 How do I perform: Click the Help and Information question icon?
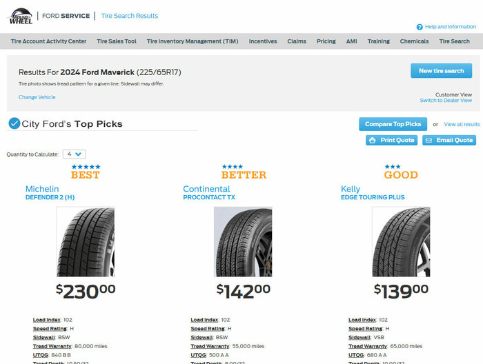pos(420,27)
